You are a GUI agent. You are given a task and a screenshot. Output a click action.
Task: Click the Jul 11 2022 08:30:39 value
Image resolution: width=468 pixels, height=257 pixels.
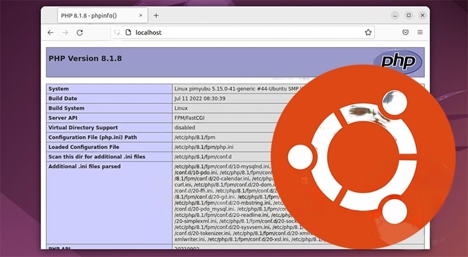click(200, 98)
